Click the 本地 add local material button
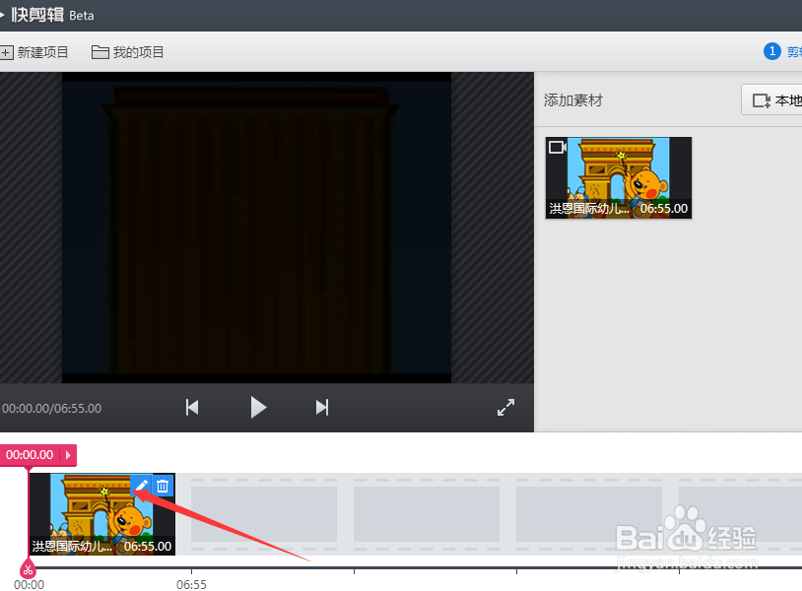 (x=773, y=99)
